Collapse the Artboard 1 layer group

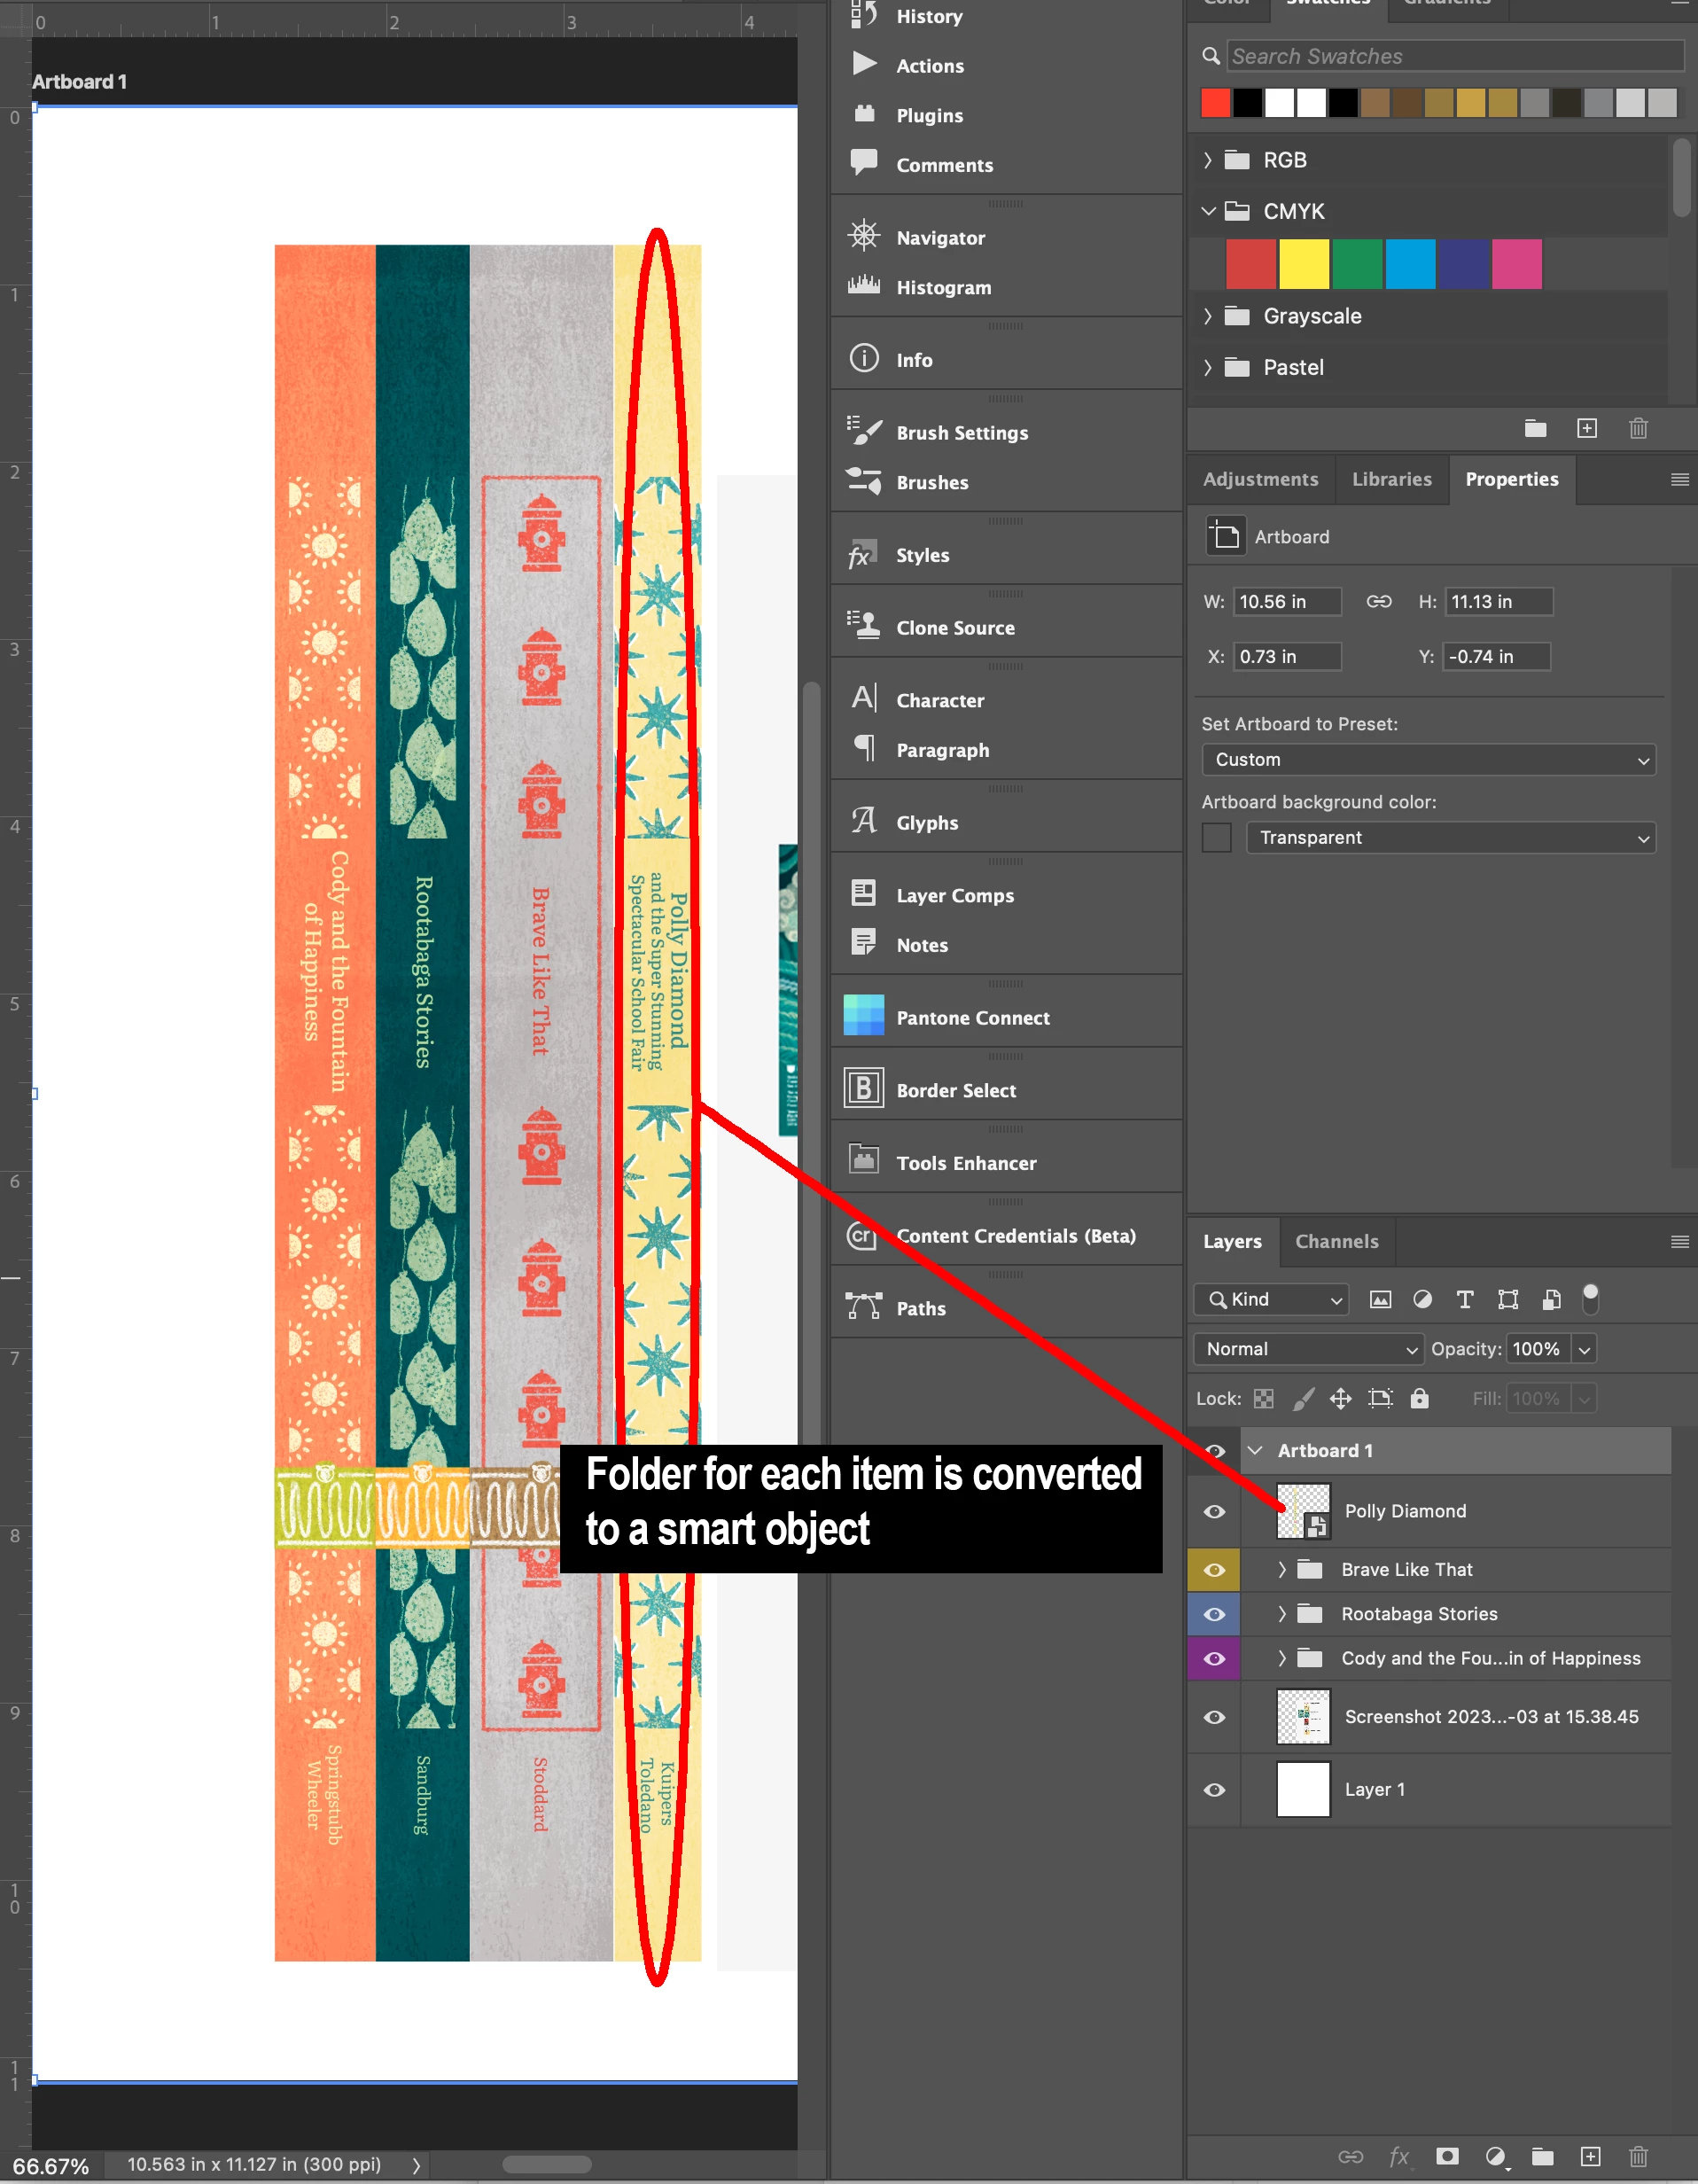point(1256,1451)
